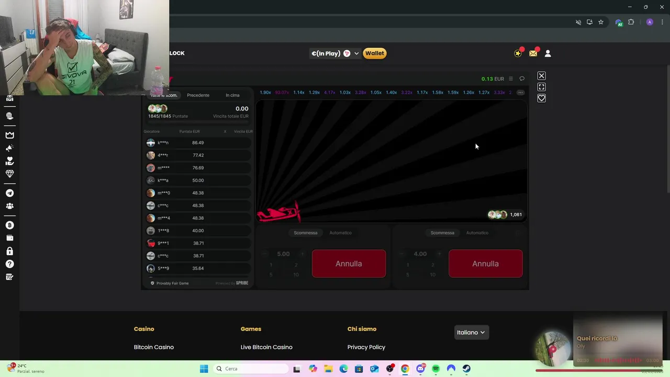The height and width of the screenshot is (377, 670).
Task: Select the In cima bets tab
Action: pos(232,95)
